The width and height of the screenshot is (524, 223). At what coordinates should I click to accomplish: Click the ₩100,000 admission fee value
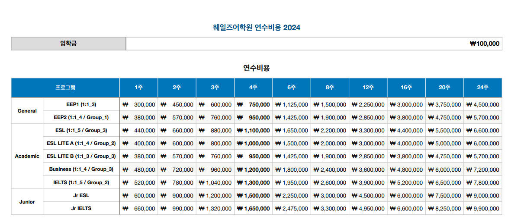[484, 44]
